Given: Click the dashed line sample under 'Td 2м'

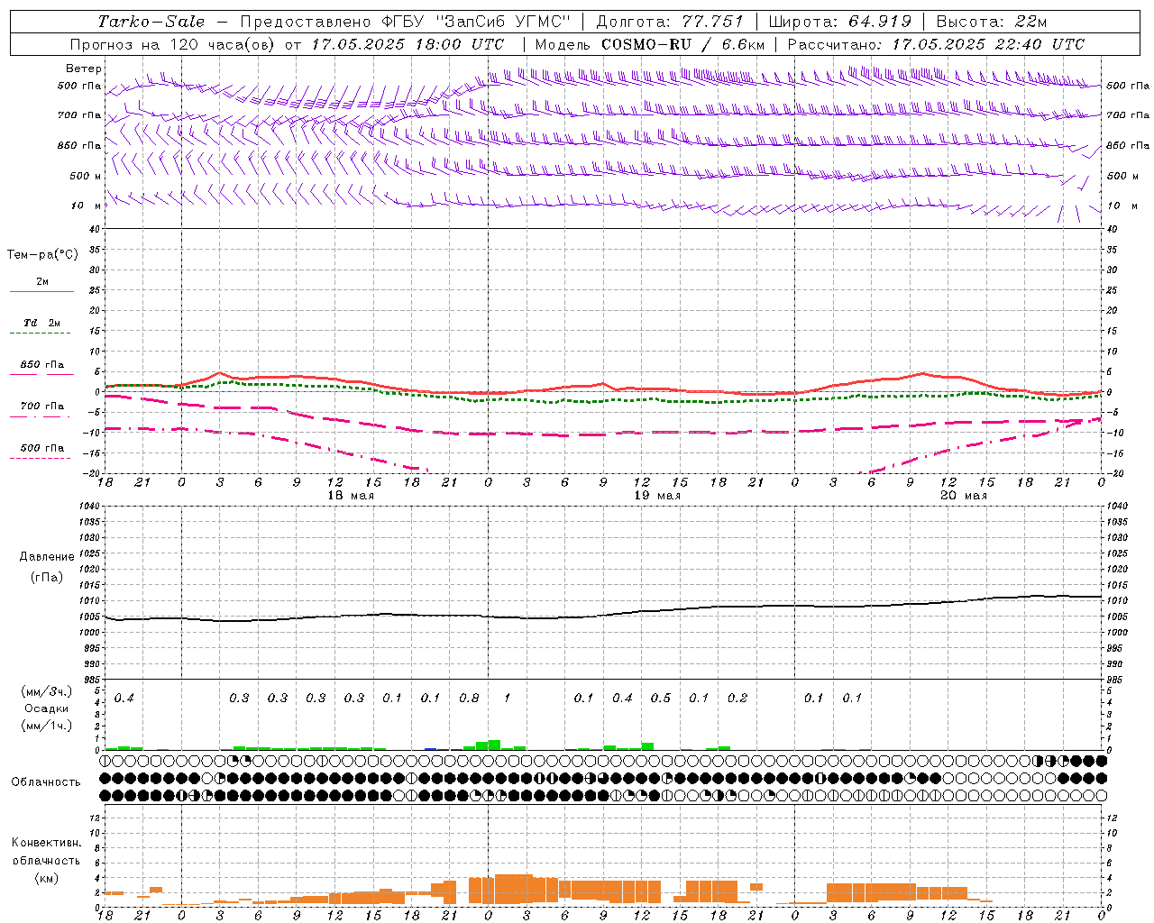Looking at the screenshot, I should pyautogui.click(x=40, y=334).
